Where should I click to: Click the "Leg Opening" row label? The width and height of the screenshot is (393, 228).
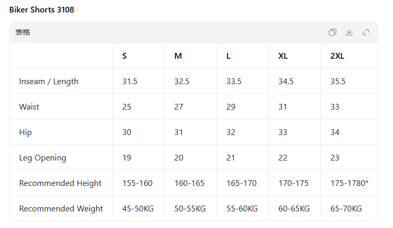click(x=43, y=158)
